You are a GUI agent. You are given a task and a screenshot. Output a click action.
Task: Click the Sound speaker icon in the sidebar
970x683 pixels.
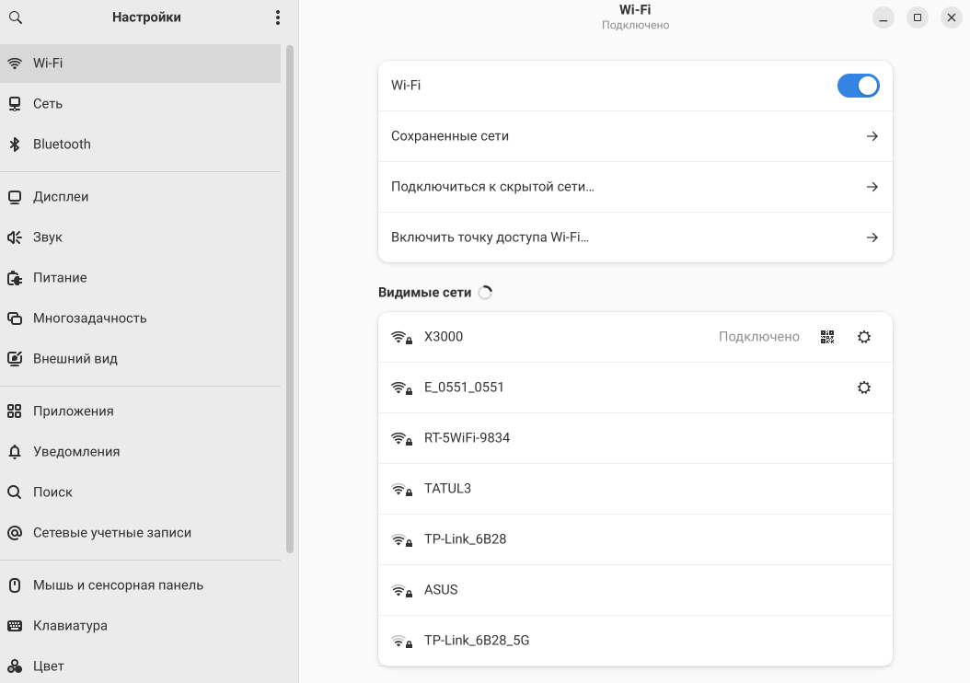15,237
